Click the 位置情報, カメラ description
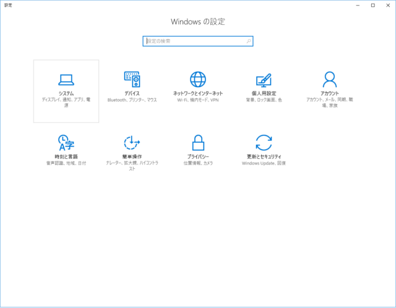 (x=198, y=163)
